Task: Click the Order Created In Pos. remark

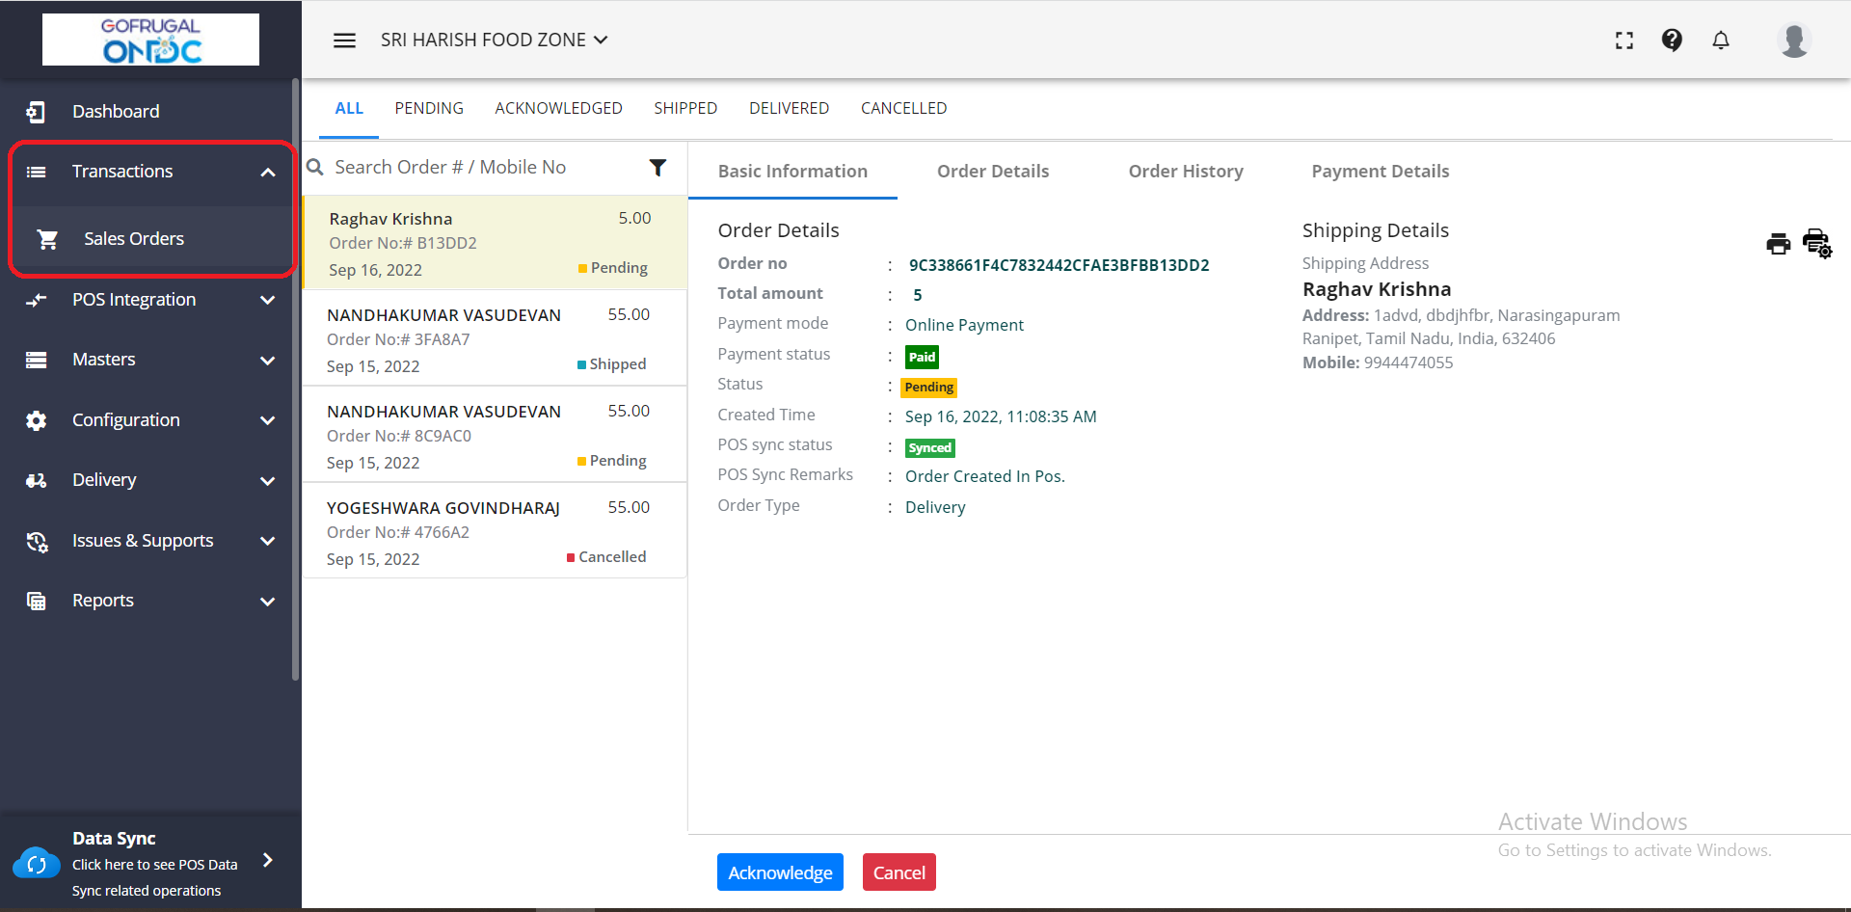Action: point(984,476)
